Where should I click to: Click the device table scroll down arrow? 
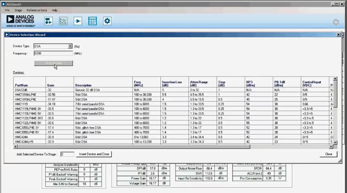click(335, 142)
